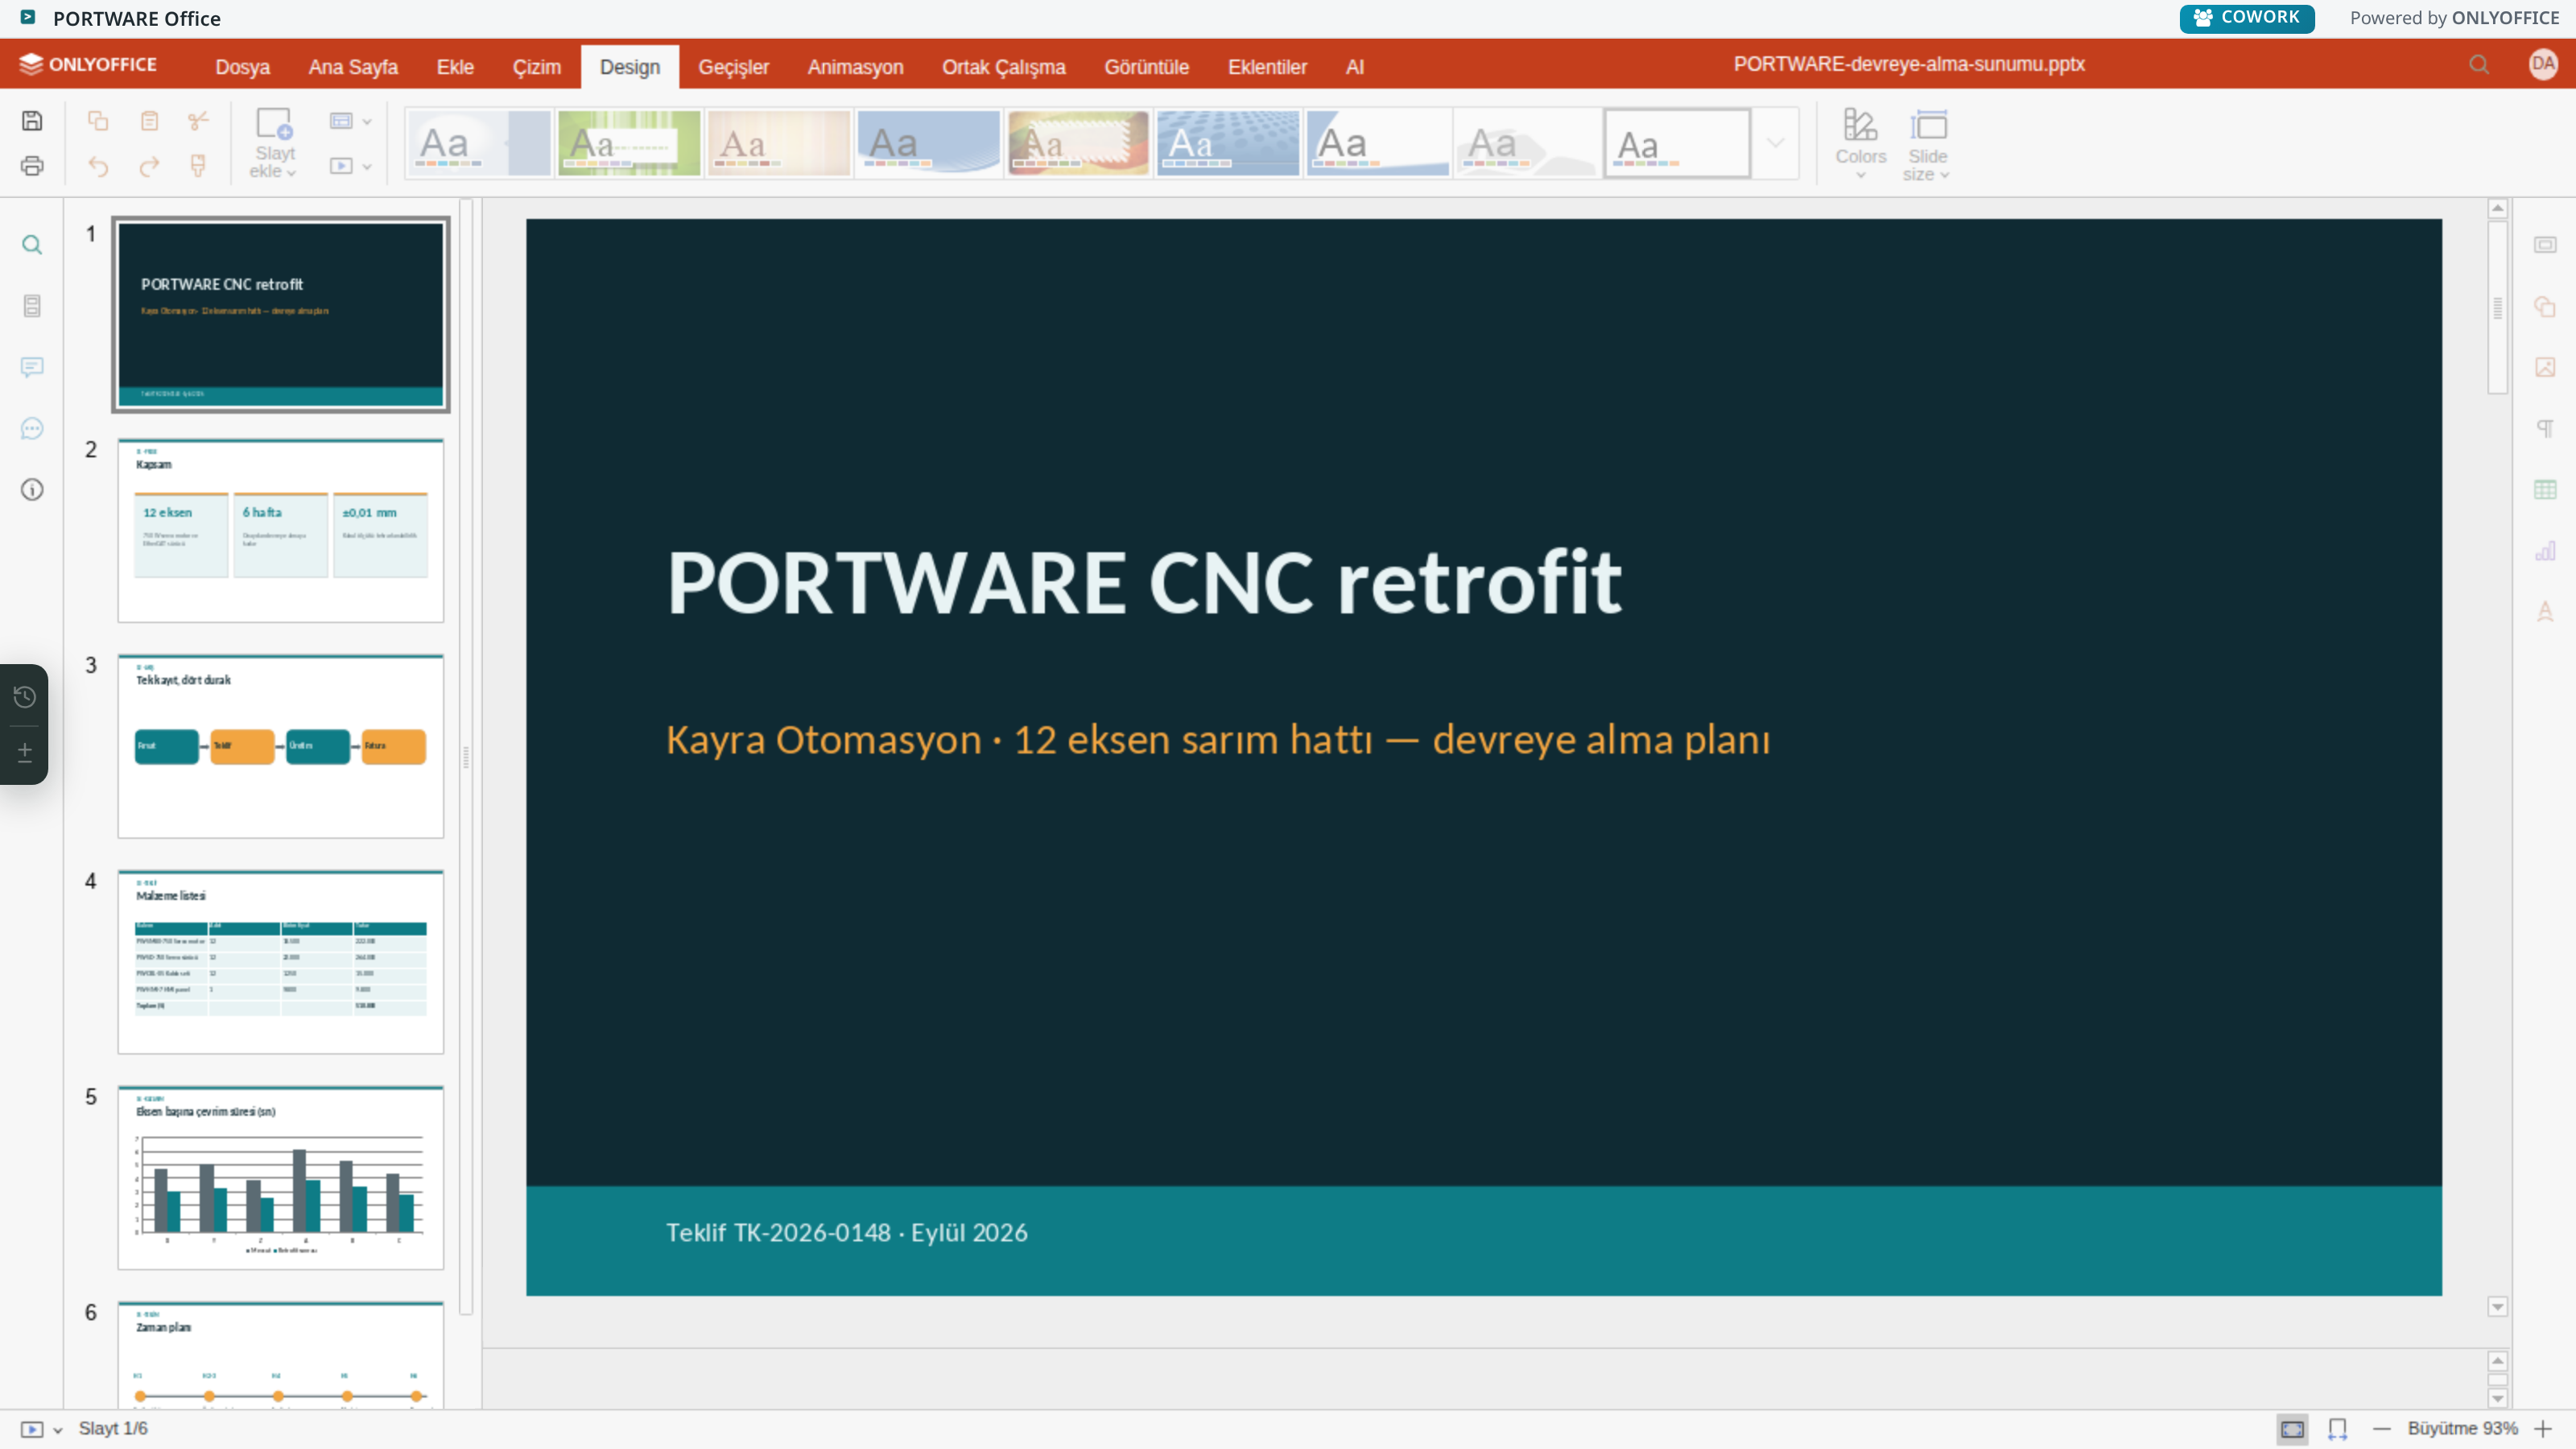
Task: Click the Save icon in toolbar
Action: click(32, 121)
